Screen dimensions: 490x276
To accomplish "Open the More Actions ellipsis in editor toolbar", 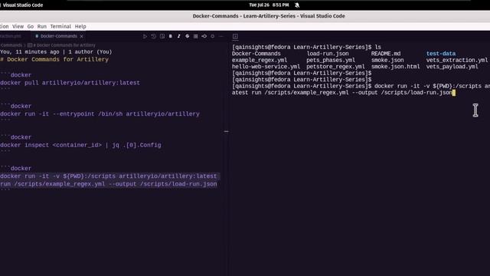I will [x=221, y=36].
